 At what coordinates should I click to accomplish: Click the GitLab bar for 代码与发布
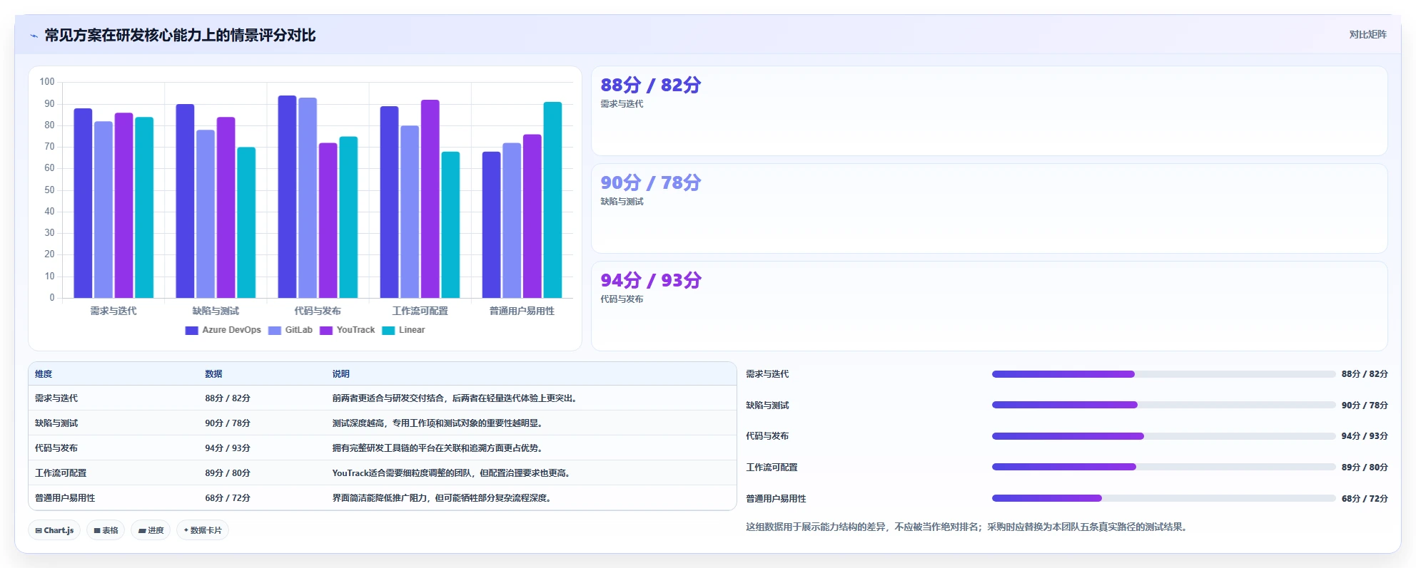(x=308, y=198)
